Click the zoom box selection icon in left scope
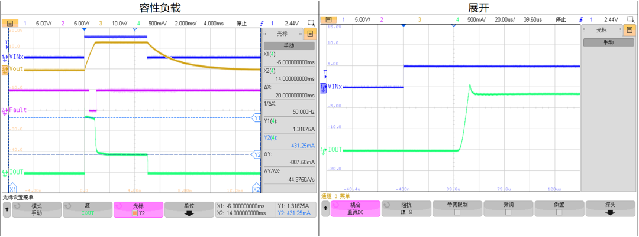Image resolution: width=639 pixels, height=237 pixels. tap(311, 23)
